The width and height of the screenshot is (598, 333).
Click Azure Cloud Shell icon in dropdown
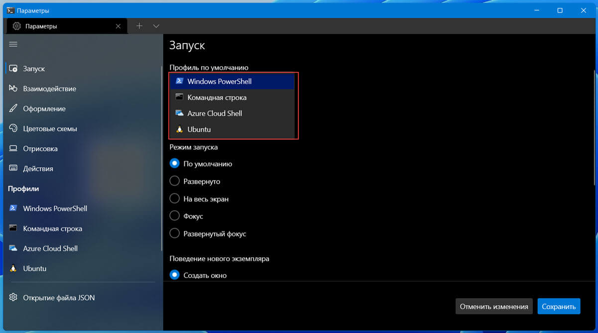[x=180, y=113]
